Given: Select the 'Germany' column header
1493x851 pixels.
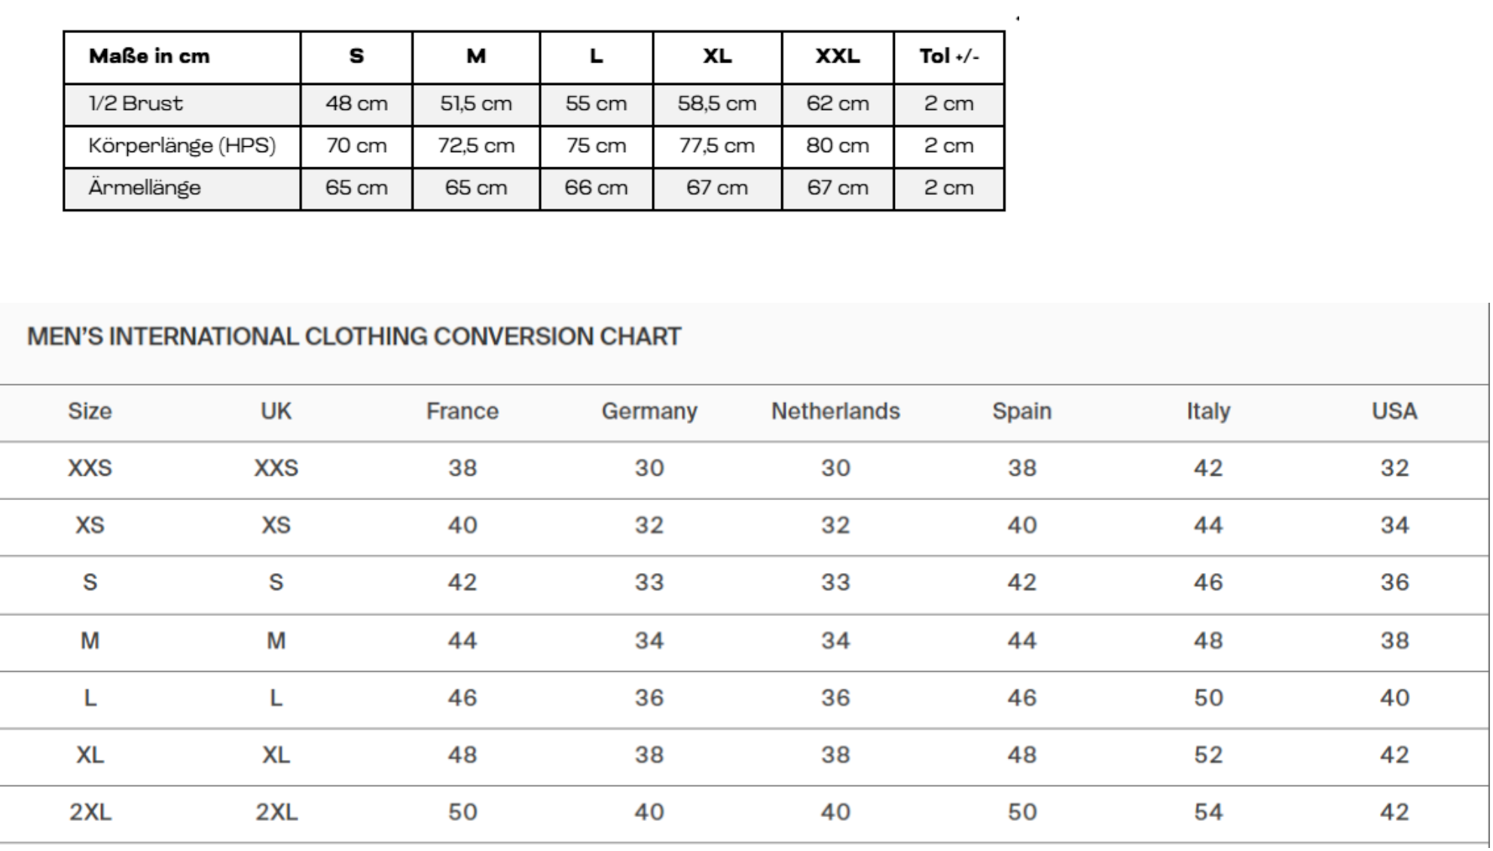Looking at the screenshot, I should point(649,411).
